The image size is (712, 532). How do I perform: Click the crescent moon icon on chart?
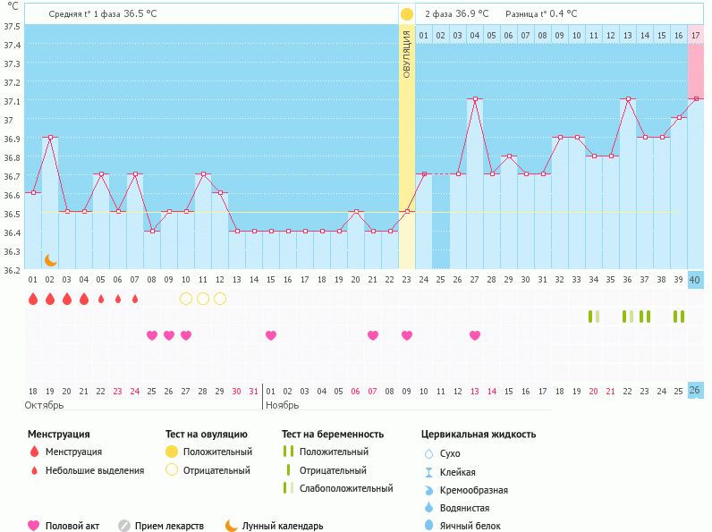[51, 259]
